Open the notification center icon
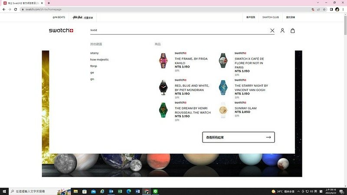 click(342, 192)
